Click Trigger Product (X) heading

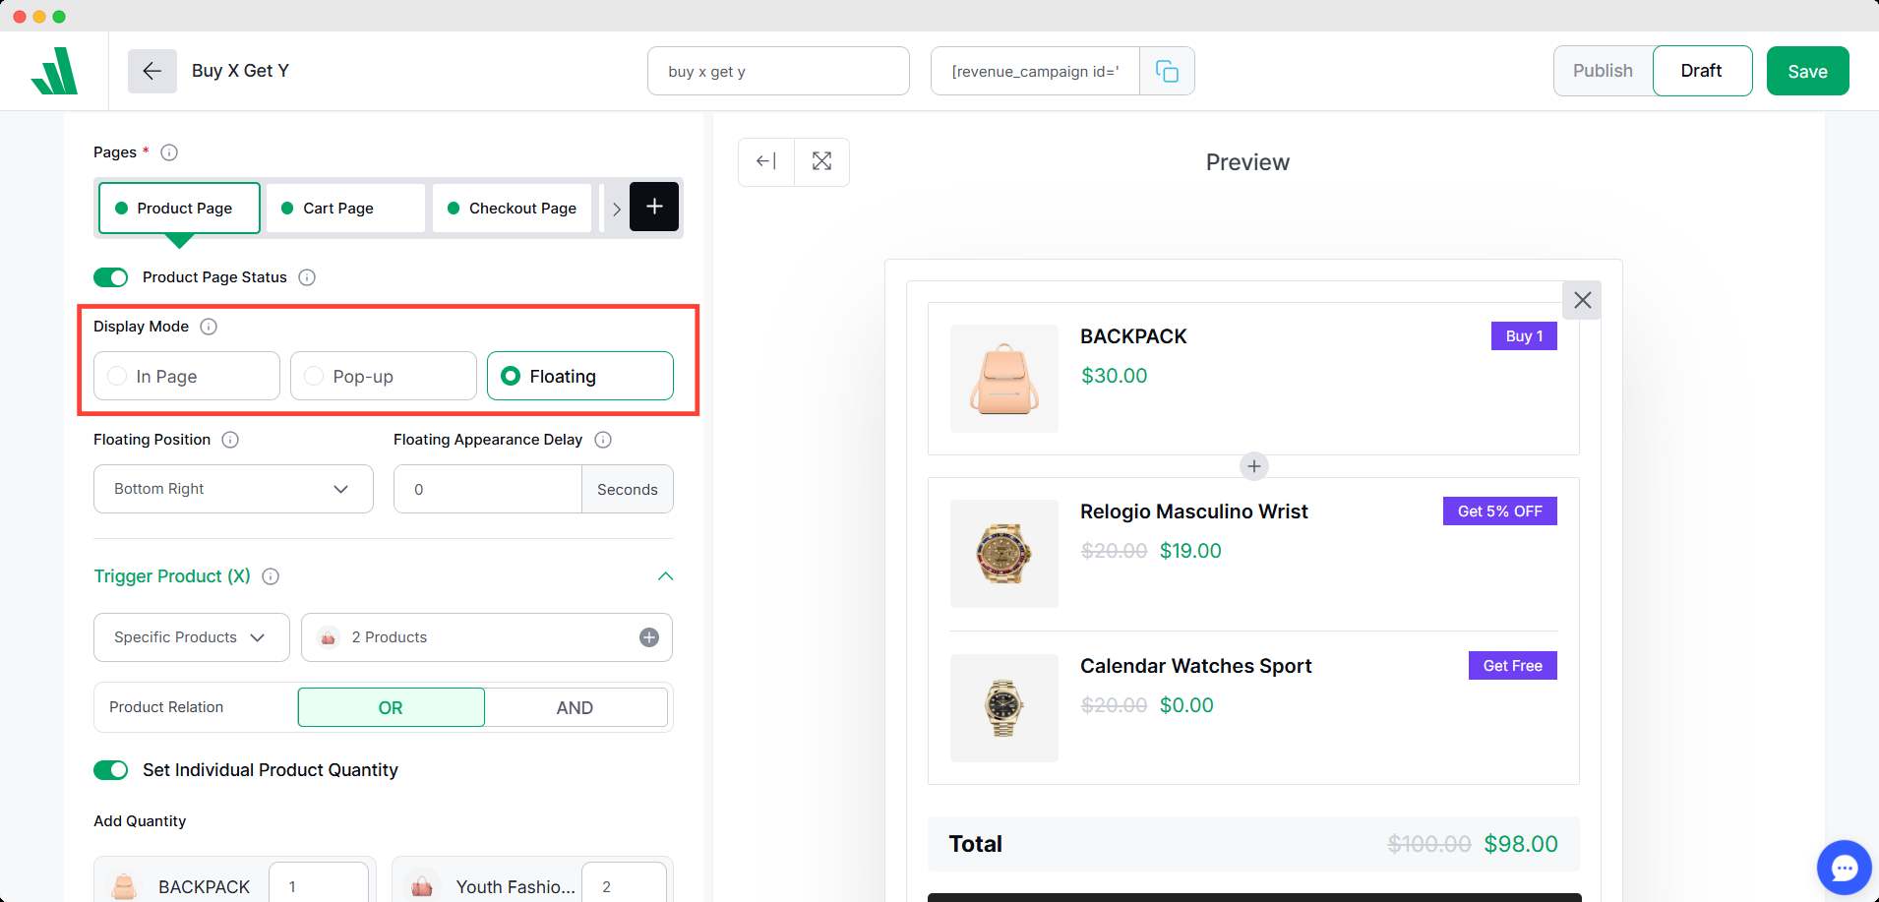pyautogui.click(x=172, y=576)
